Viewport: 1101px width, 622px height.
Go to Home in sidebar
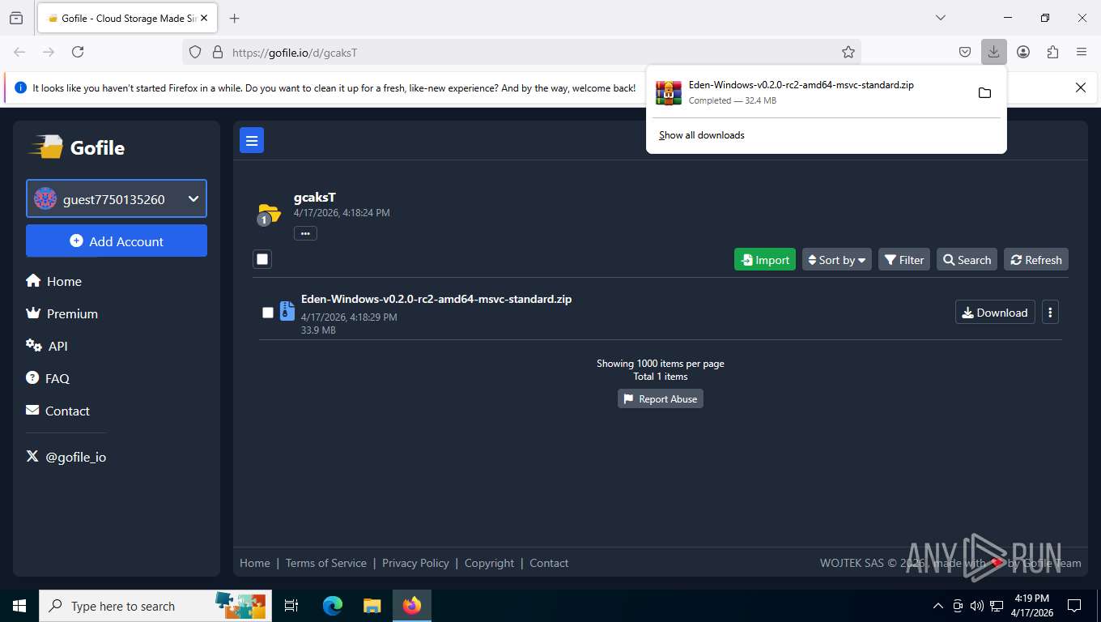tap(54, 281)
